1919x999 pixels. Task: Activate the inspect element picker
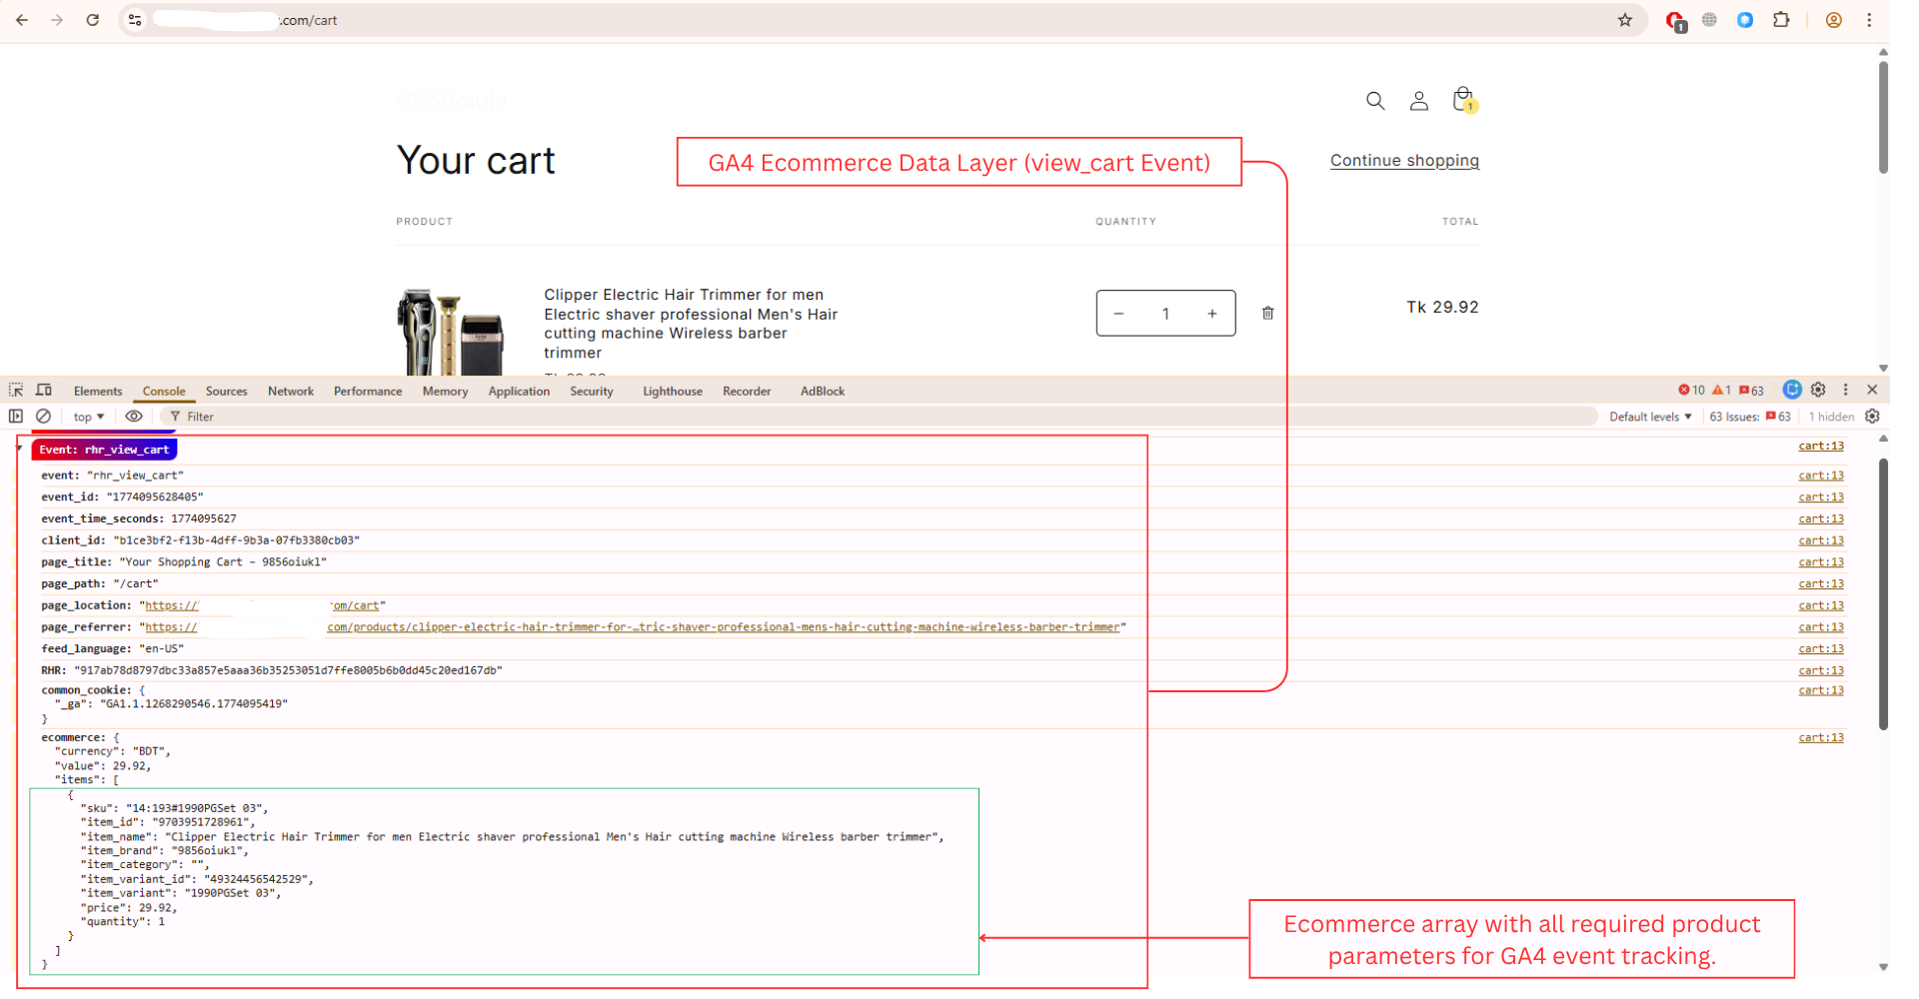point(16,391)
